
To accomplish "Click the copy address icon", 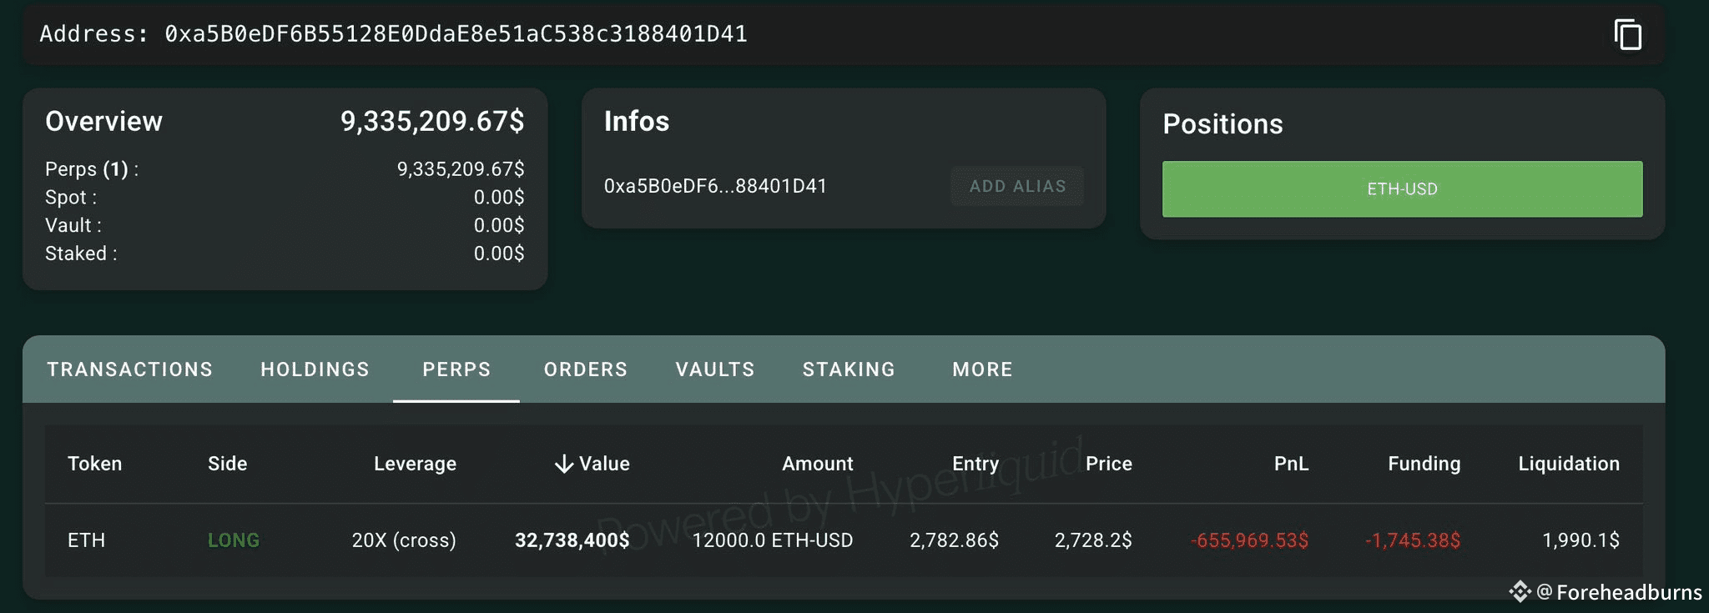I will point(1627,35).
